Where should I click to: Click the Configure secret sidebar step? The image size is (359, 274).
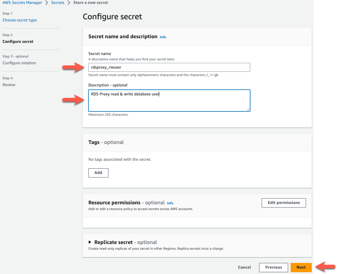click(x=18, y=42)
